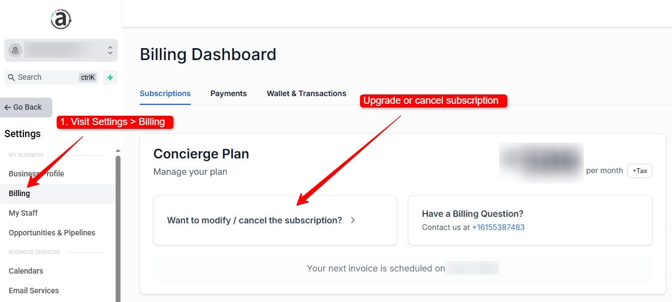This screenshot has width=672, height=302.
Task: Switch to Wallet & Transactions tab
Action: click(x=307, y=93)
